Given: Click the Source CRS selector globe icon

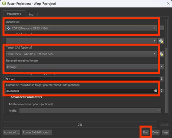Looking at the screenshot, I should (x=161, y=41).
